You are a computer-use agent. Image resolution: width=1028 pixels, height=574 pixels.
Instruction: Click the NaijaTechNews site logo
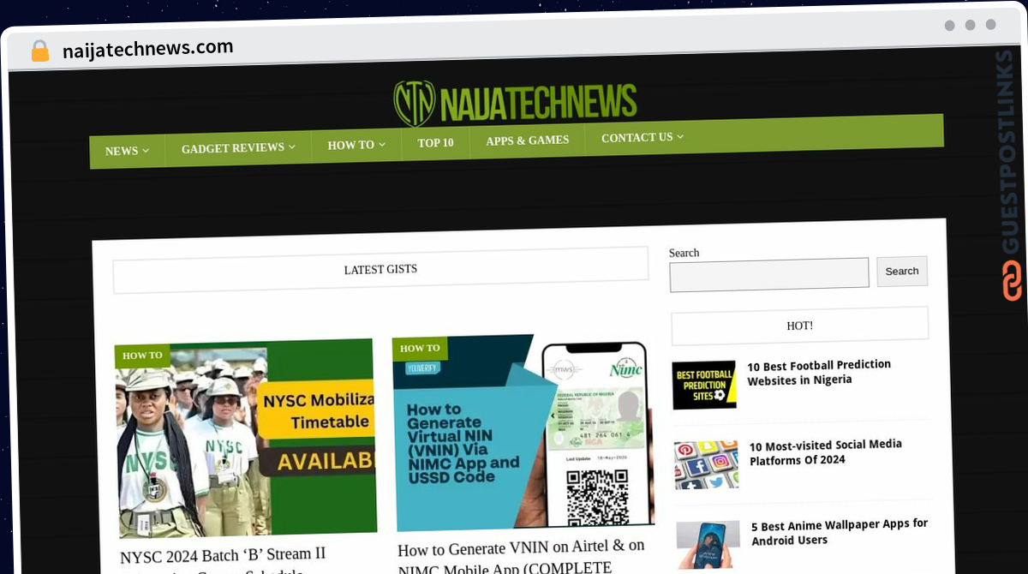tap(515, 103)
